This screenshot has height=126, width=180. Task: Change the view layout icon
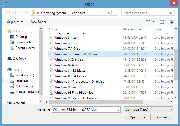[x=148, y=22]
